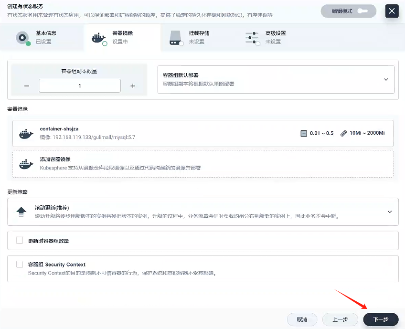The height and width of the screenshot is (329, 405).
Task: Click the 更新策略 section heading
Action: 17,192
